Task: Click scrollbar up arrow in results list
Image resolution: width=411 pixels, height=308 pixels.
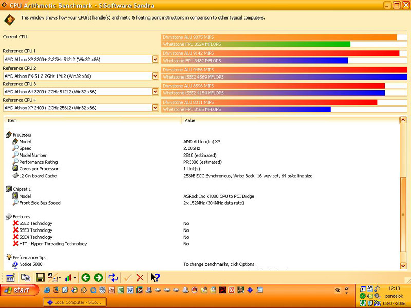Action: (403, 120)
